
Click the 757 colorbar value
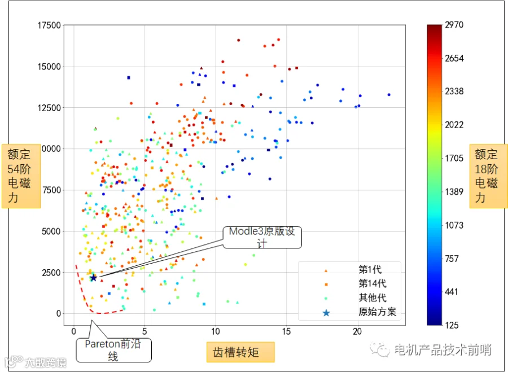[x=452, y=259]
